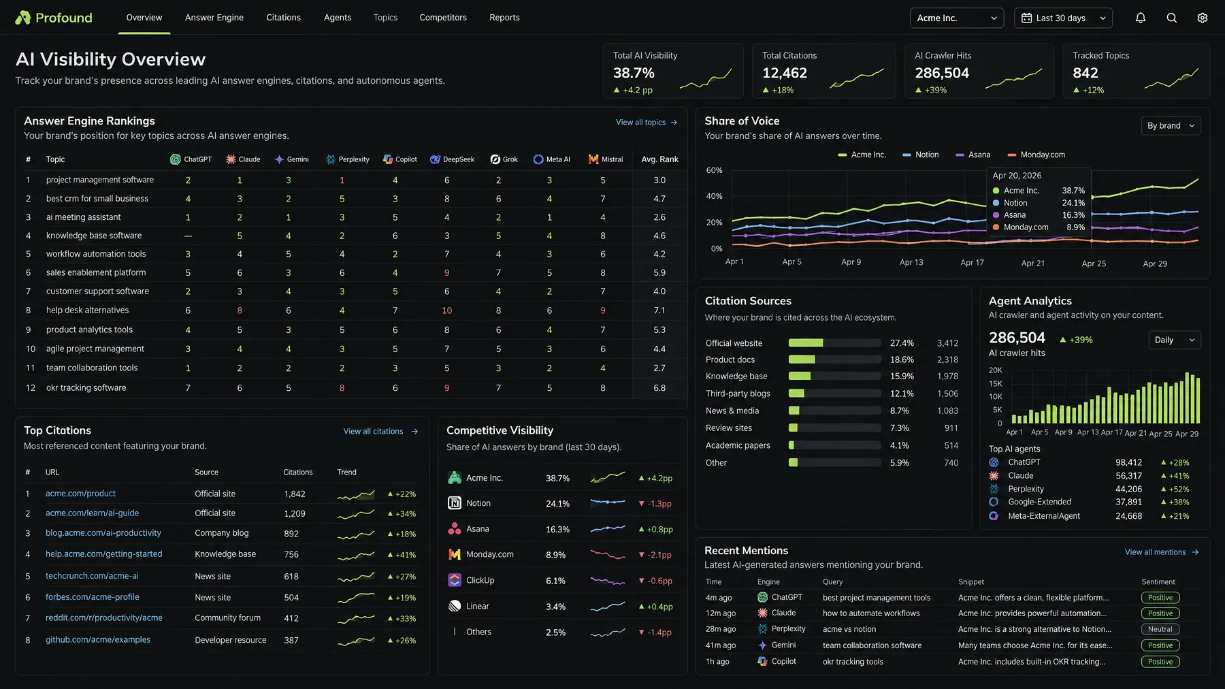The height and width of the screenshot is (689, 1225).
Task: Click the ClickUp logo in Competitive Visibility
Action: coord(455,580)
